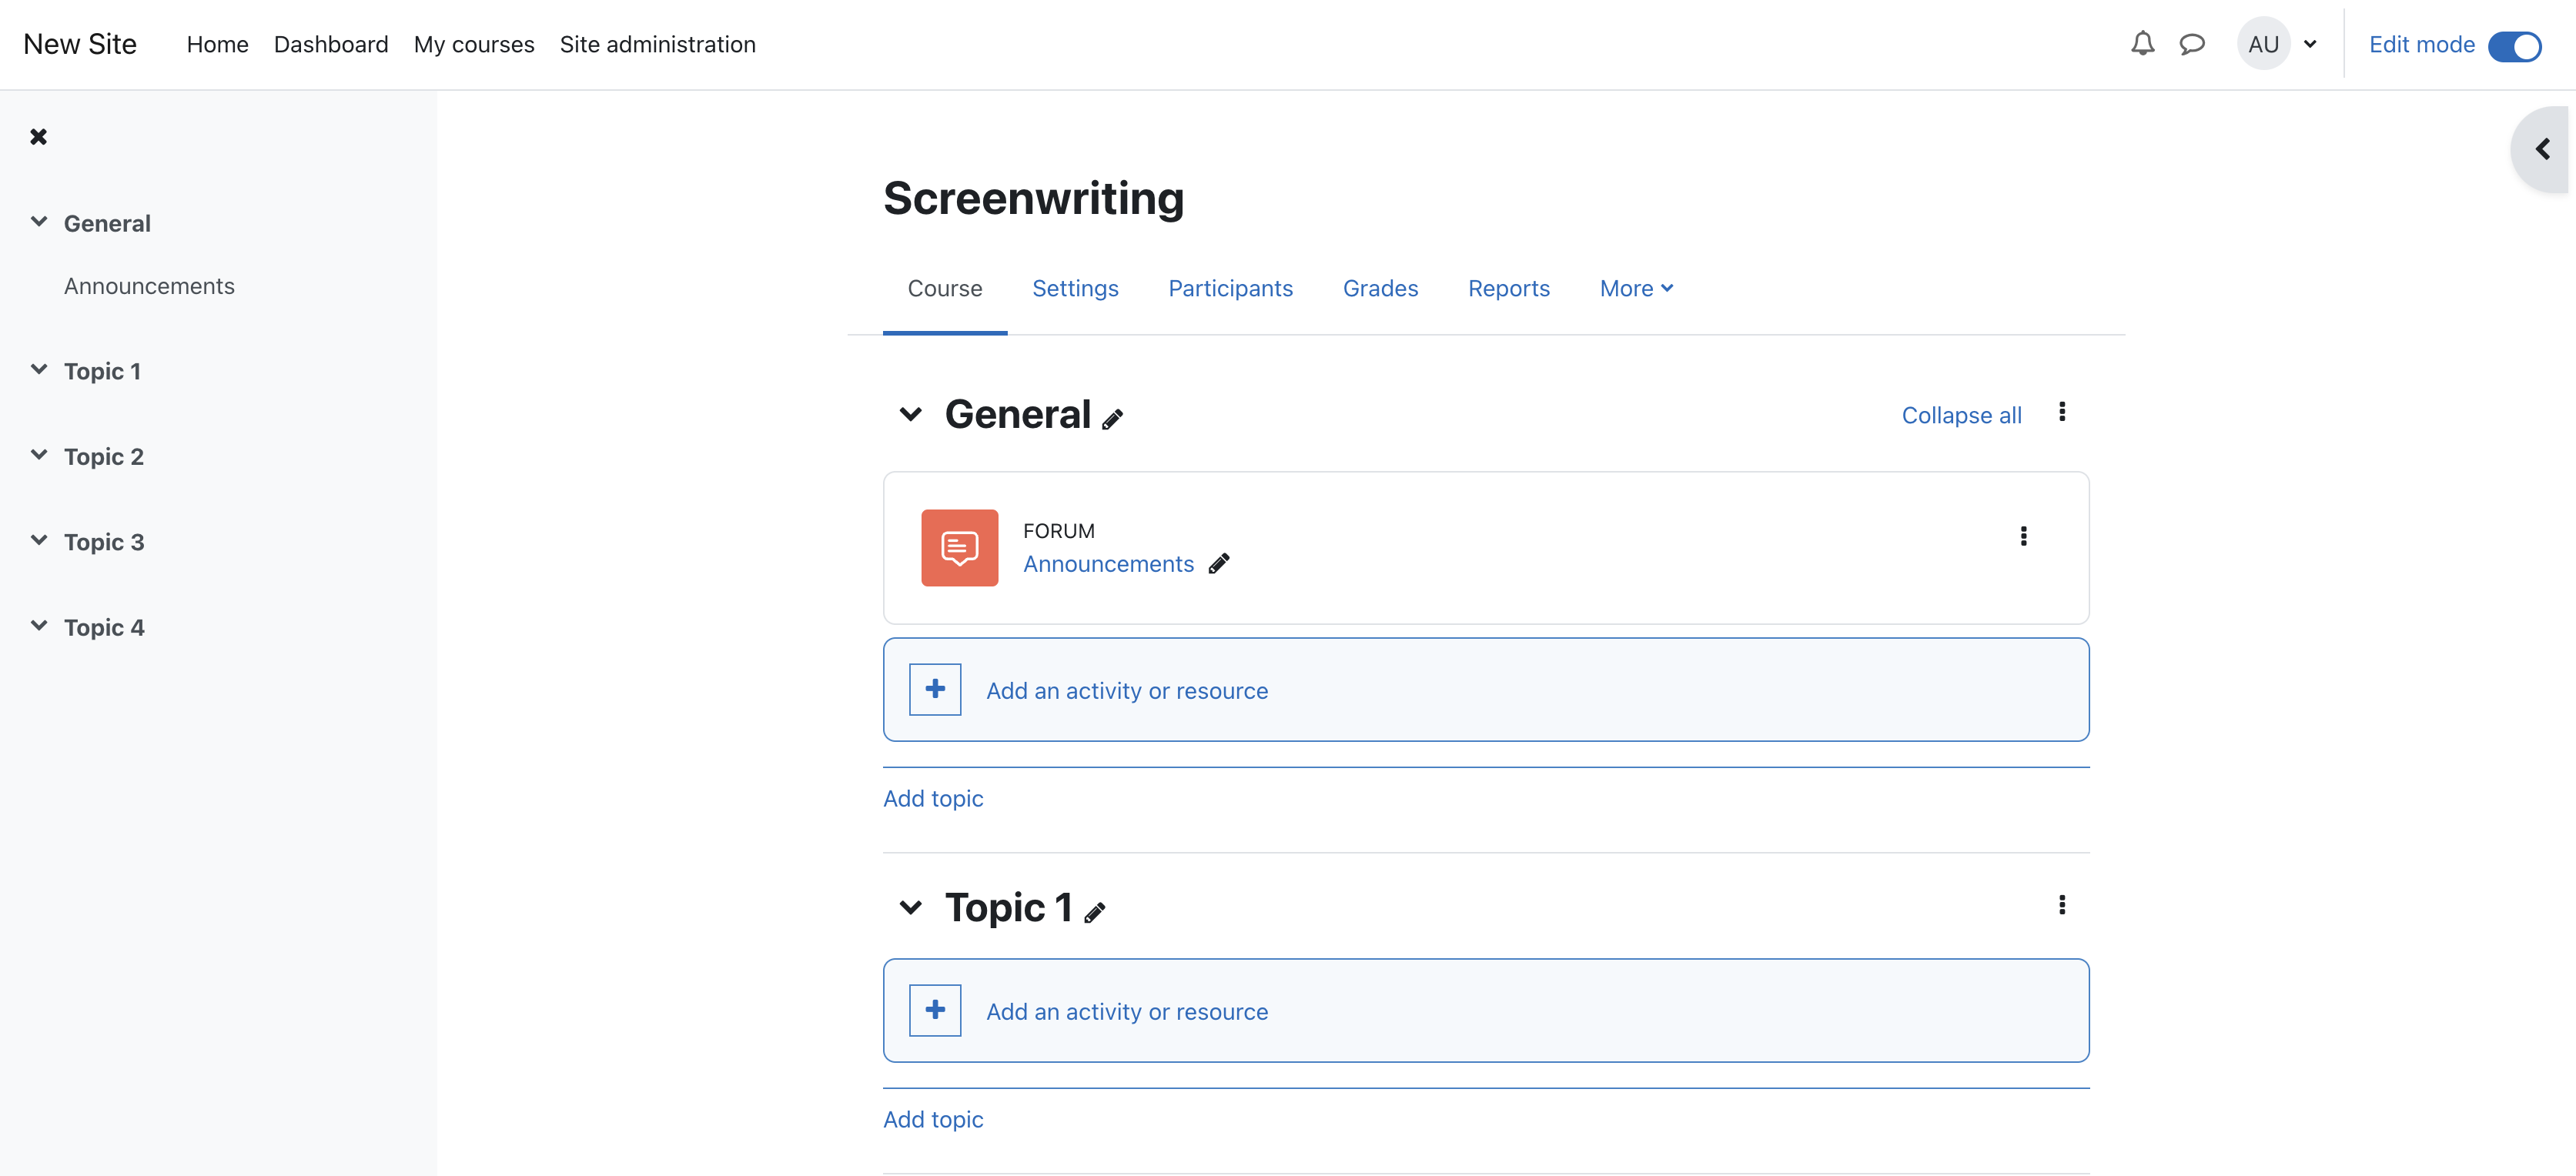The height and width of the screenshot is (1176, 2576).
Task: Click the pencil icon next to General heading
Action: click(1112, 419)
